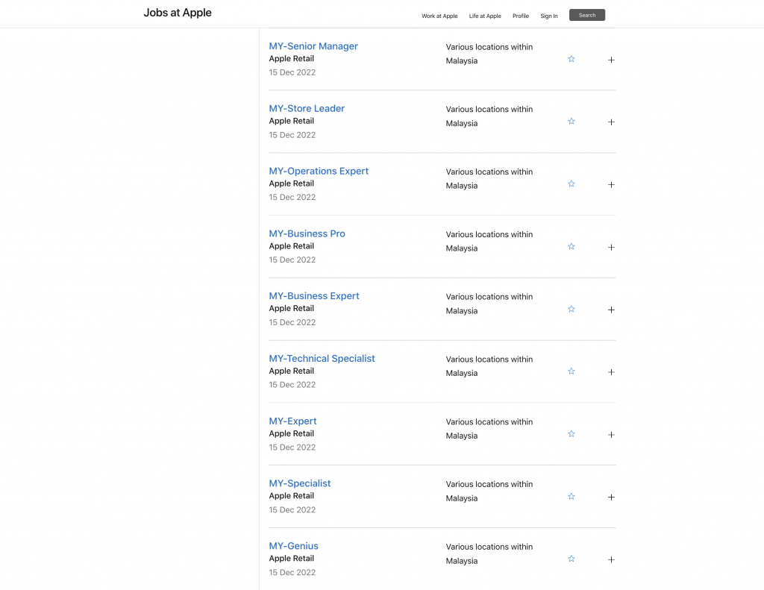Expand the MY-Genius job row
The image size is (764, 590).
pos(611,559)
